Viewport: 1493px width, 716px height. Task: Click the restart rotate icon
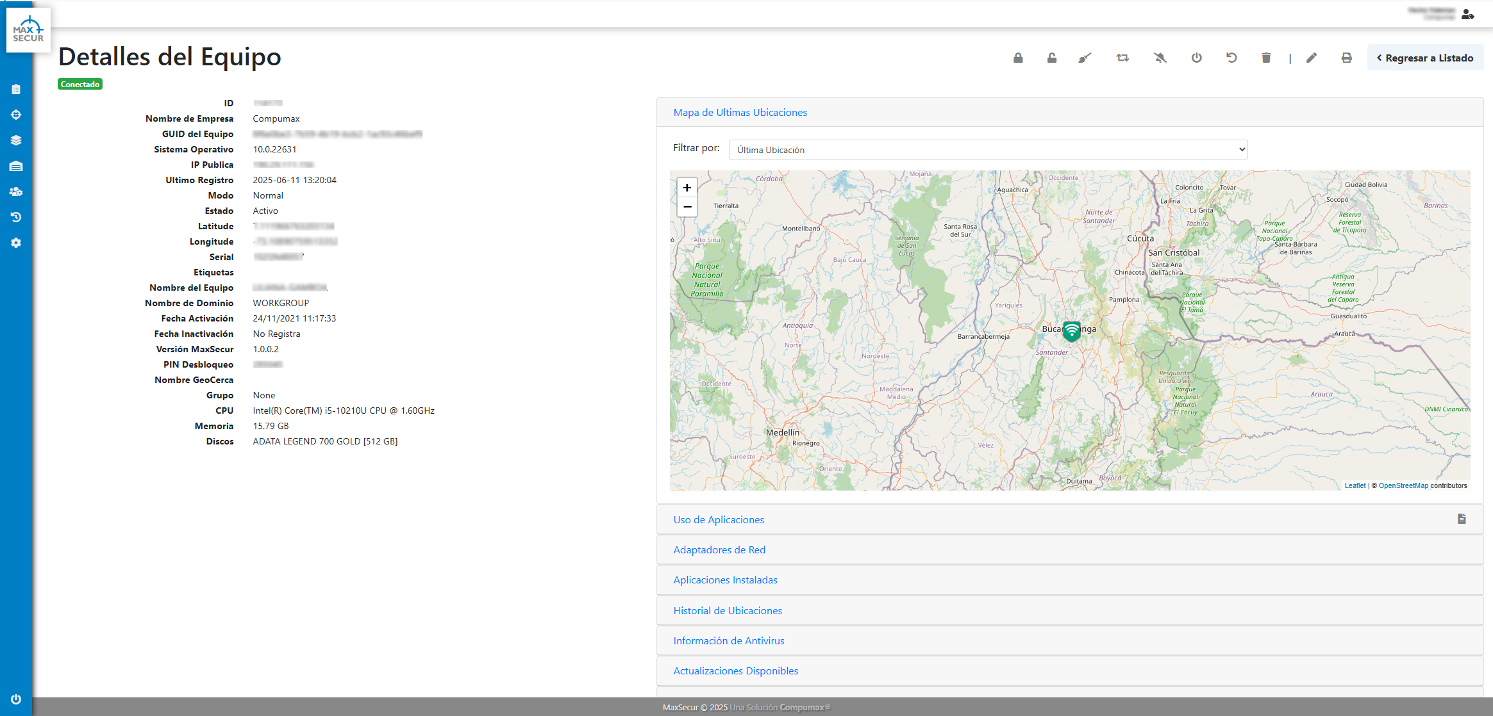point(1231,58)
